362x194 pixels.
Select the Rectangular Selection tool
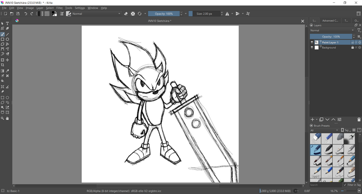click(x=2, y=98)
